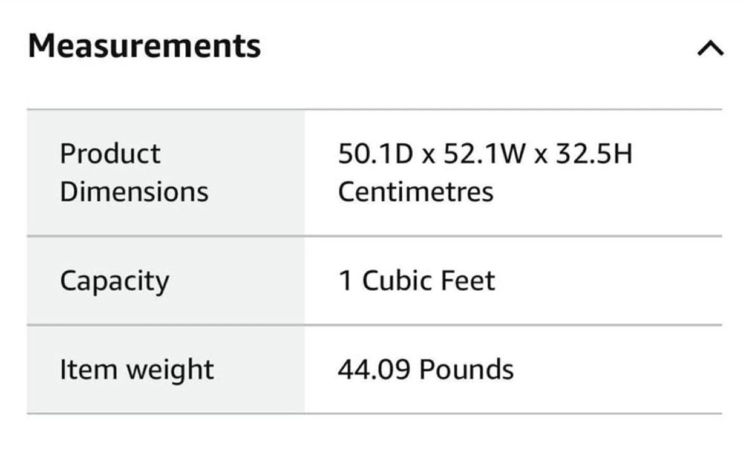Click the 32.5H height value

coord(594,154)
